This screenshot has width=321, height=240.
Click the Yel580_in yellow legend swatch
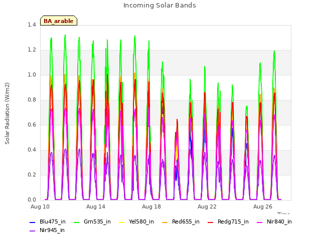click(x=121, y=222)
